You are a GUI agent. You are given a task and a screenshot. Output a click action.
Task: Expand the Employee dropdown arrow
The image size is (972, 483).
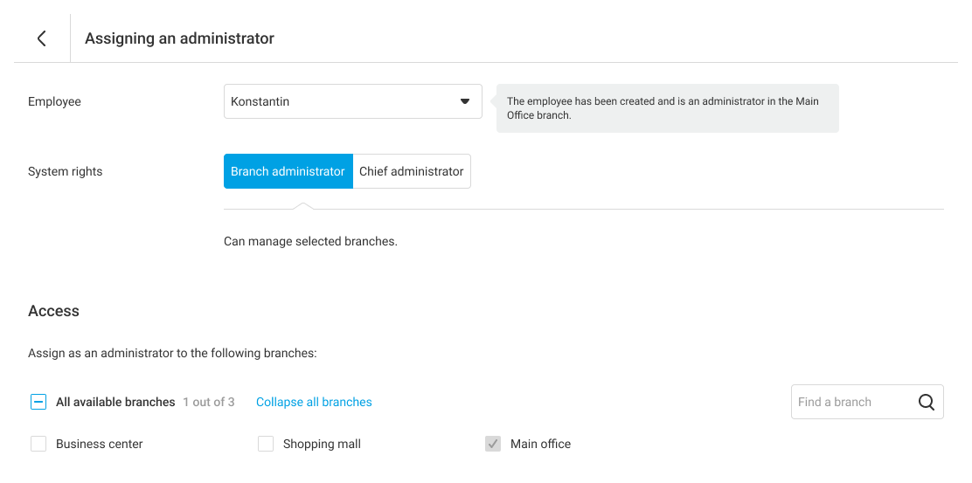coord(465,101)
